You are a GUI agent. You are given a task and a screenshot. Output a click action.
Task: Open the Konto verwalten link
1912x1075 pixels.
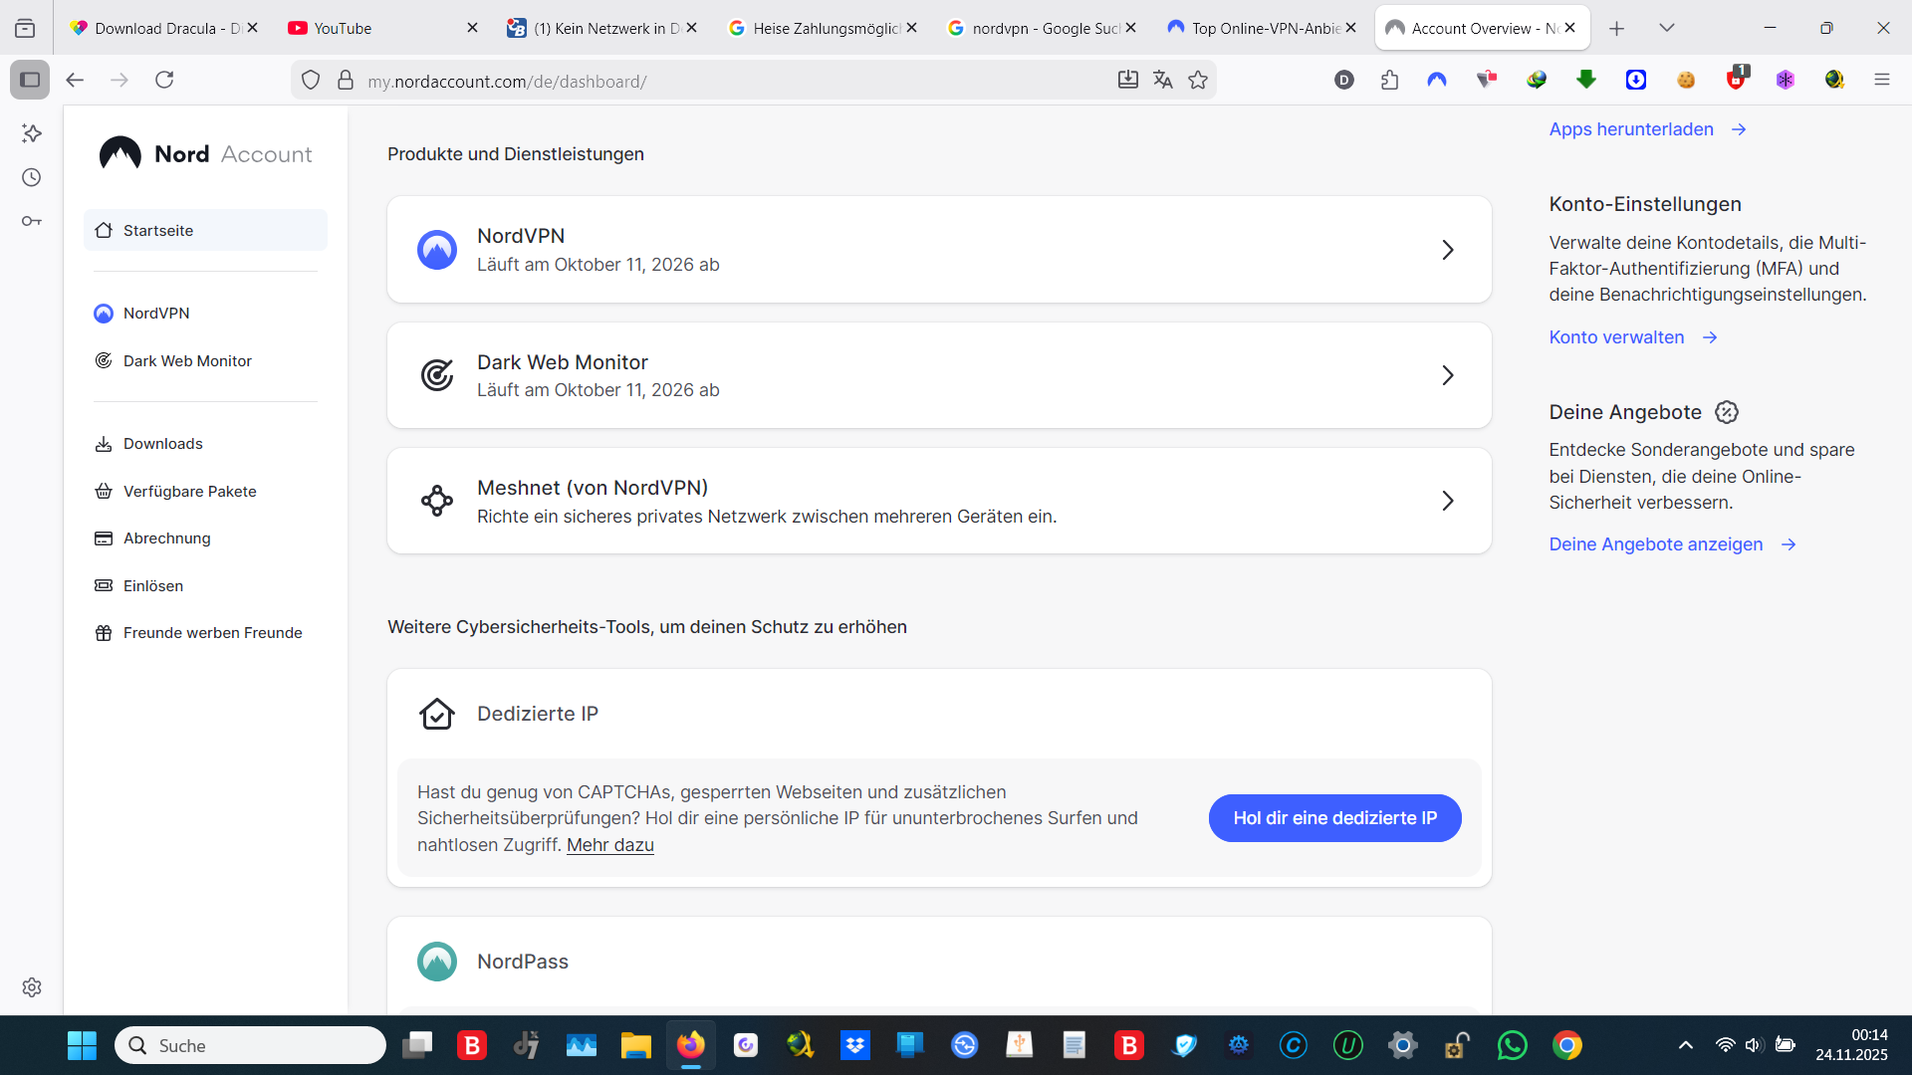tap(1616, 337)
